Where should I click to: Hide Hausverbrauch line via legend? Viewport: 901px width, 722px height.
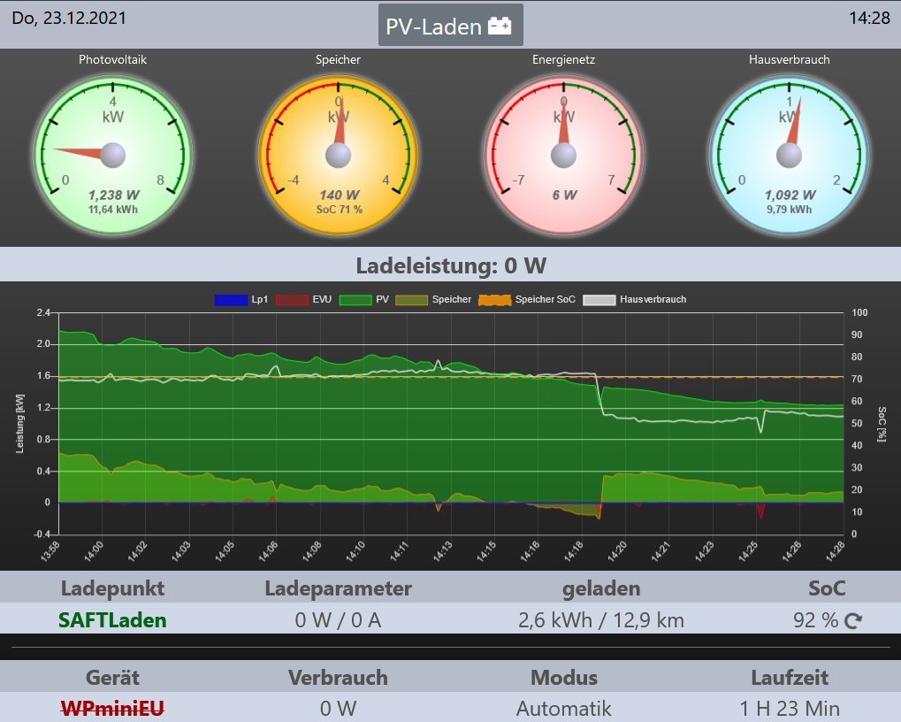pyautogui.click(x=634, y=299)
